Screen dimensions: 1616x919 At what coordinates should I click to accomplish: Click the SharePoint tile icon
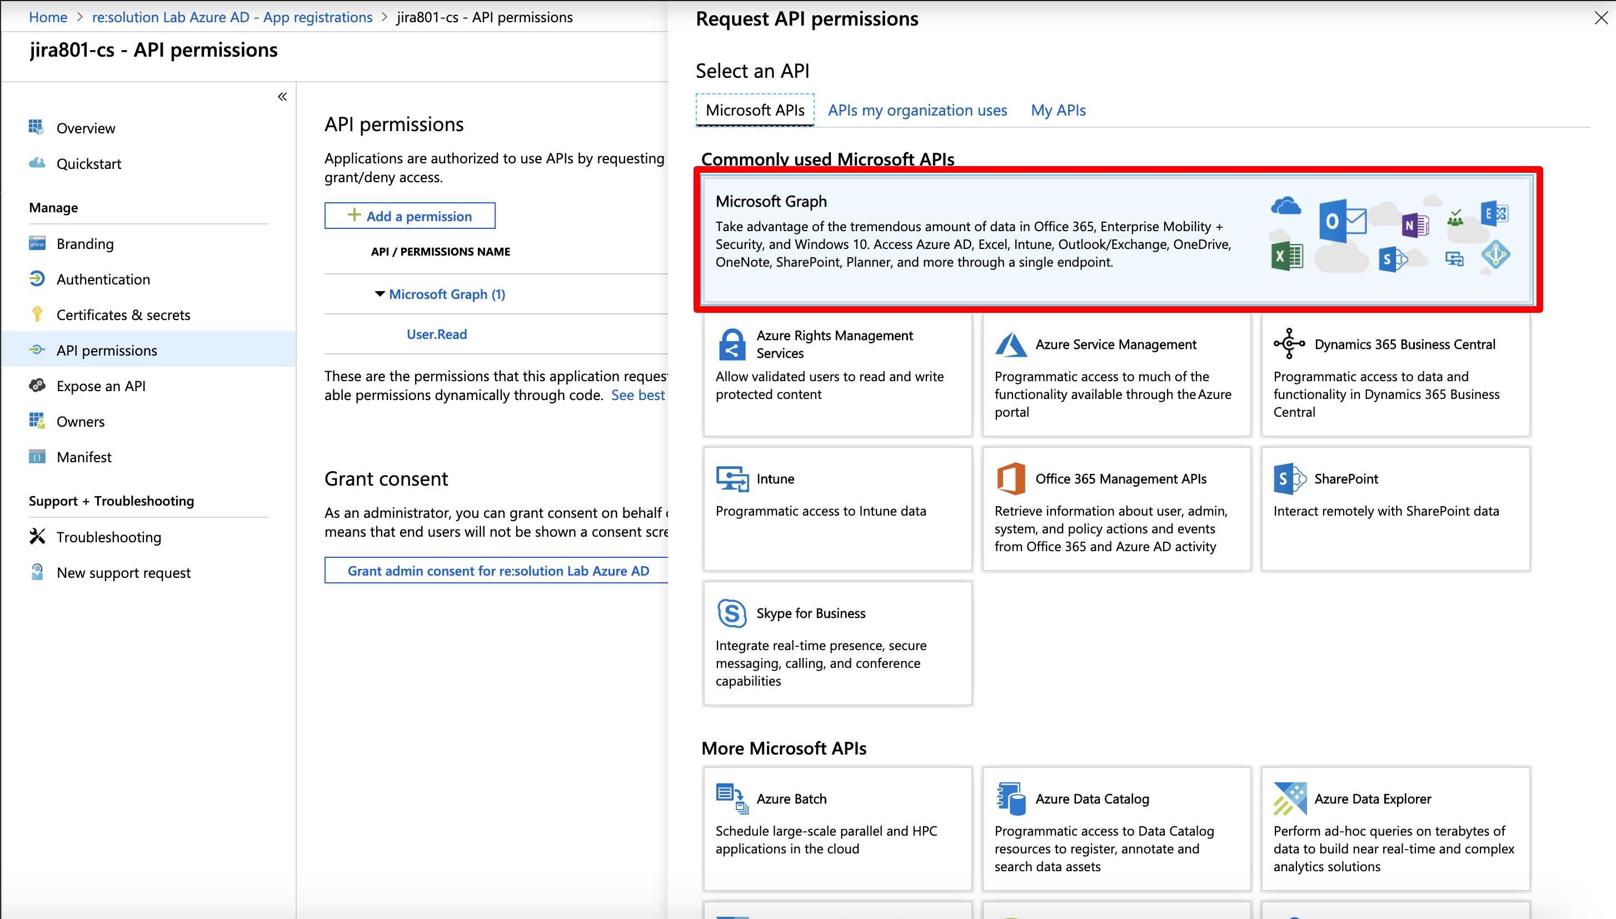[1290, 478]
